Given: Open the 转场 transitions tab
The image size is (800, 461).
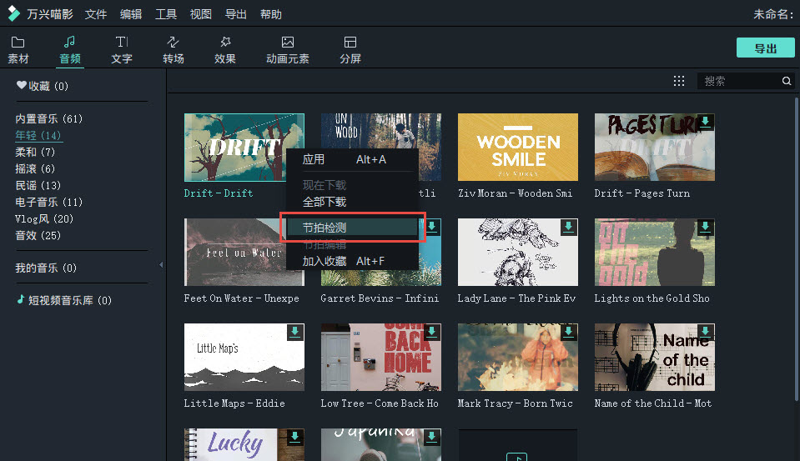Looking at the screenshot, I should tap(174, 50).
